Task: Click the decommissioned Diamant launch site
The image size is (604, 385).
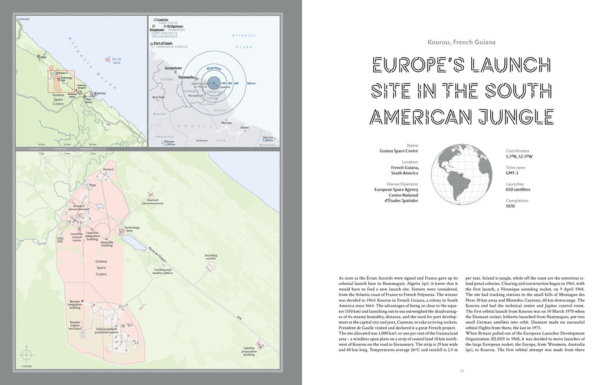Action: (151, 195)
